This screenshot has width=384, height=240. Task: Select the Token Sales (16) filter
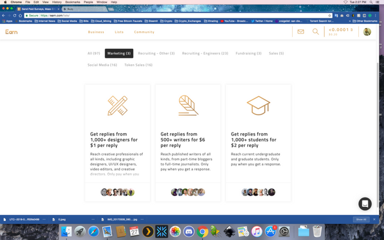(x=139, y=65)
